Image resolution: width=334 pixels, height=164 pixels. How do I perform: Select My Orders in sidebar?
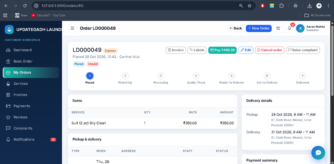tap(31, 72)
